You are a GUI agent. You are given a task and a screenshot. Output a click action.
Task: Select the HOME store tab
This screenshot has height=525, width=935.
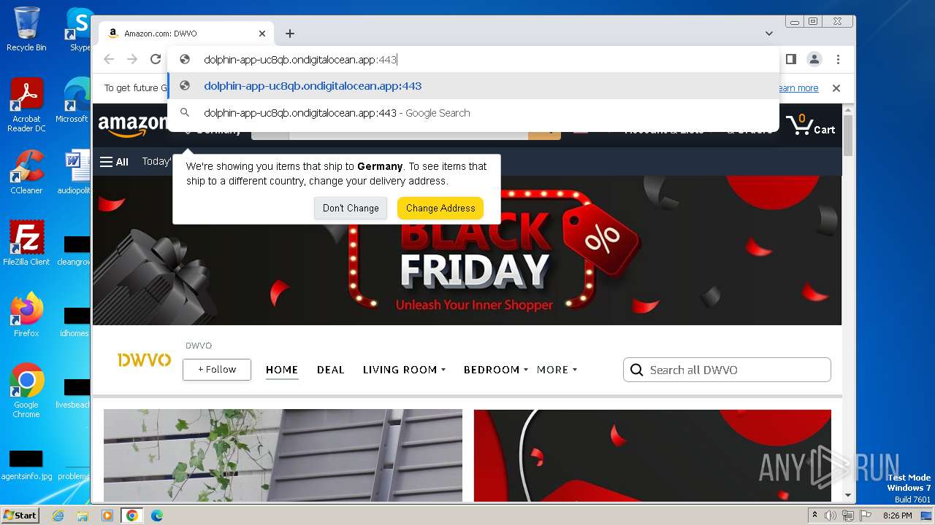[x=282, y=370]
